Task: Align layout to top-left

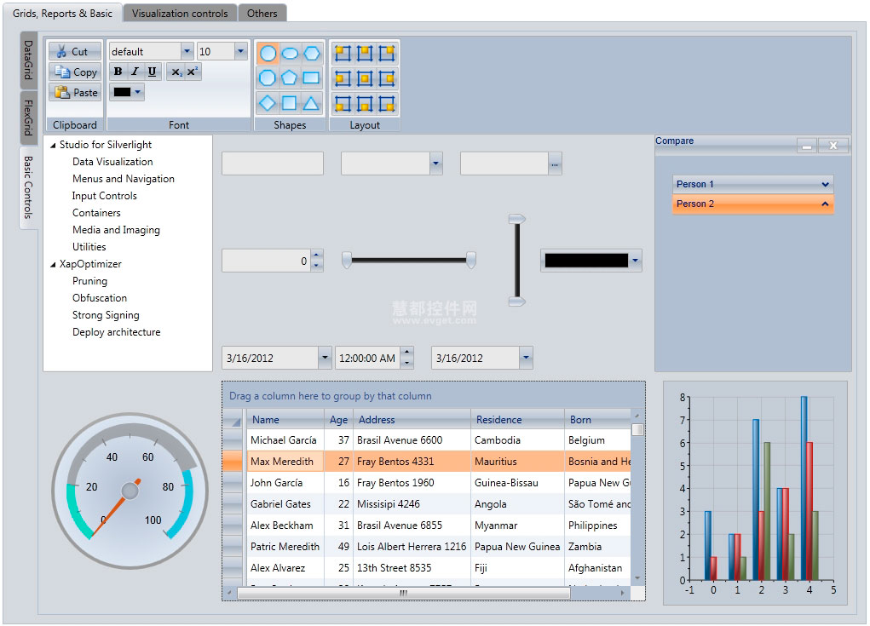Action: 343,53
